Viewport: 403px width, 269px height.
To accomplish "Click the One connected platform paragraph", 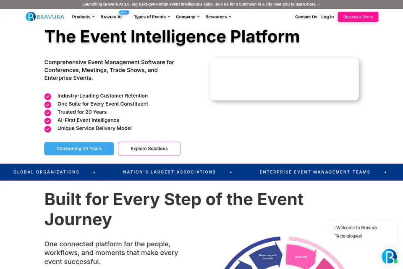I will coord(111,253).
